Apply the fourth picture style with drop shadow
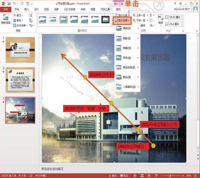This screenshot has height=178, width=200. (74, 20)
